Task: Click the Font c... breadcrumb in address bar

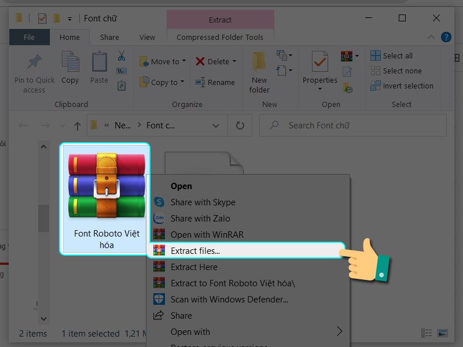Action: (160, 125)
